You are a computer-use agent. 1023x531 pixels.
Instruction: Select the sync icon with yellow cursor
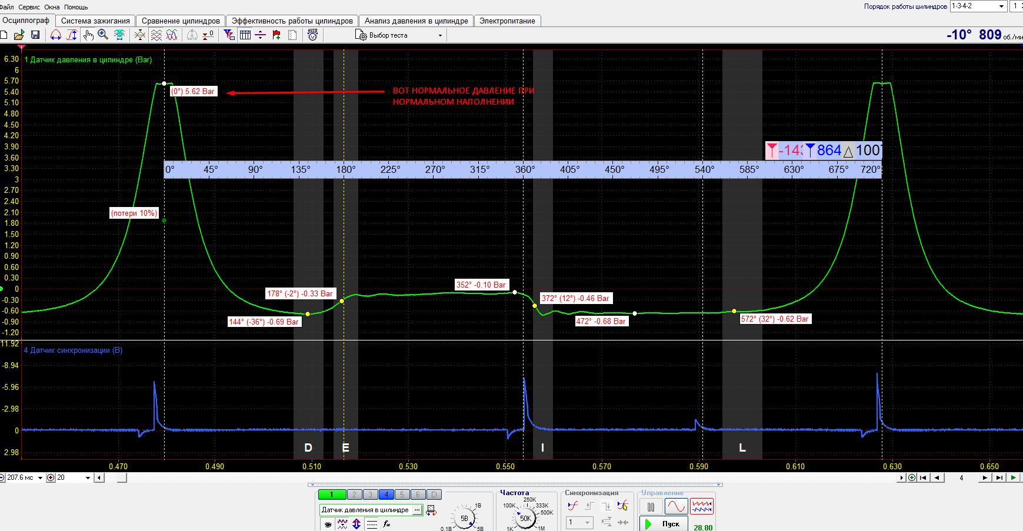(x=623, y=506)
